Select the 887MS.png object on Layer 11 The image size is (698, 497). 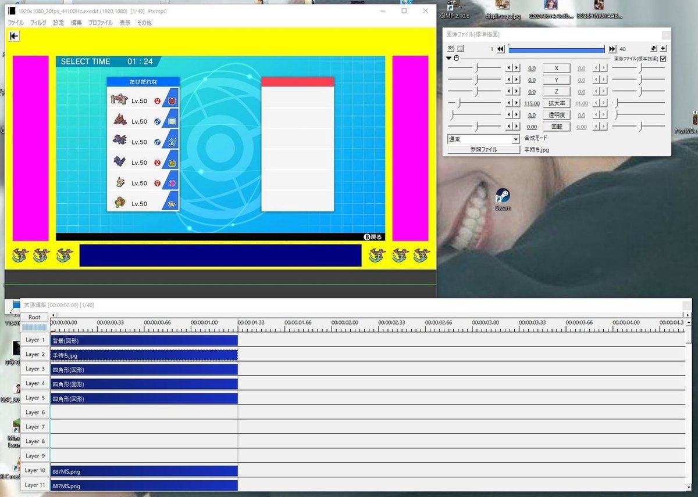(x=144, y=485)
